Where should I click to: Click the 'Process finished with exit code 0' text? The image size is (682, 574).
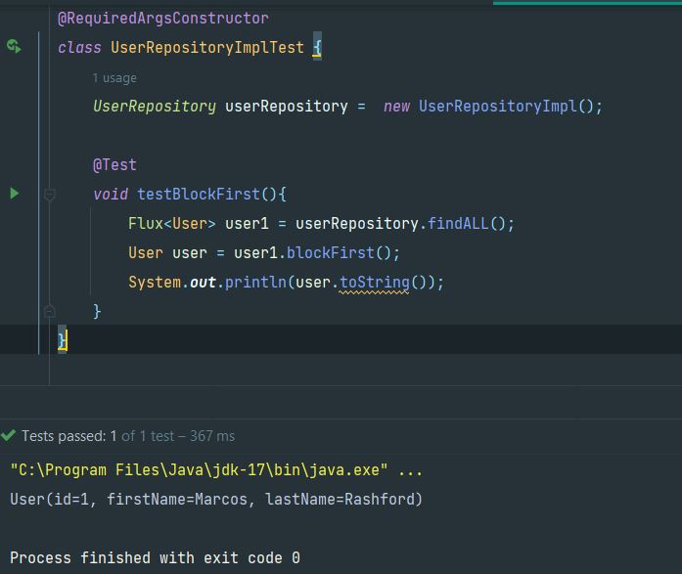(x=155, y=557)
